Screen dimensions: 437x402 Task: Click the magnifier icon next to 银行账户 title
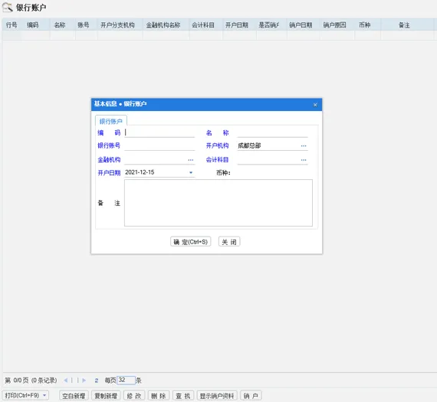7,8
